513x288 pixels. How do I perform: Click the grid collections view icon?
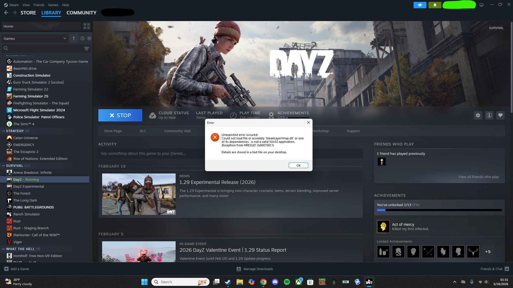[86, 26]
